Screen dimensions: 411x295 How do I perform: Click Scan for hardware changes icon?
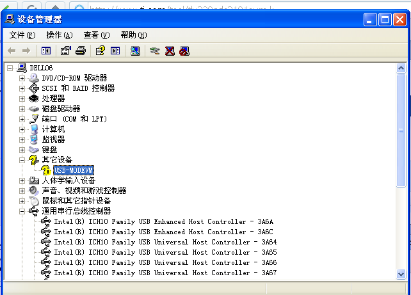coord(135,51)
